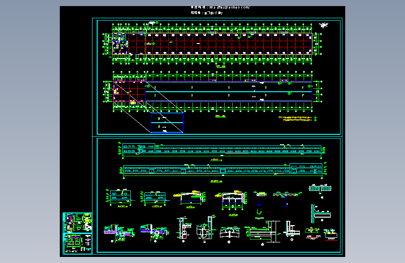Image resolution: width=405 pixels, height=263 pixels.
Task: Click the yellow title under red-grid floor plan
Action: [220, 66]
